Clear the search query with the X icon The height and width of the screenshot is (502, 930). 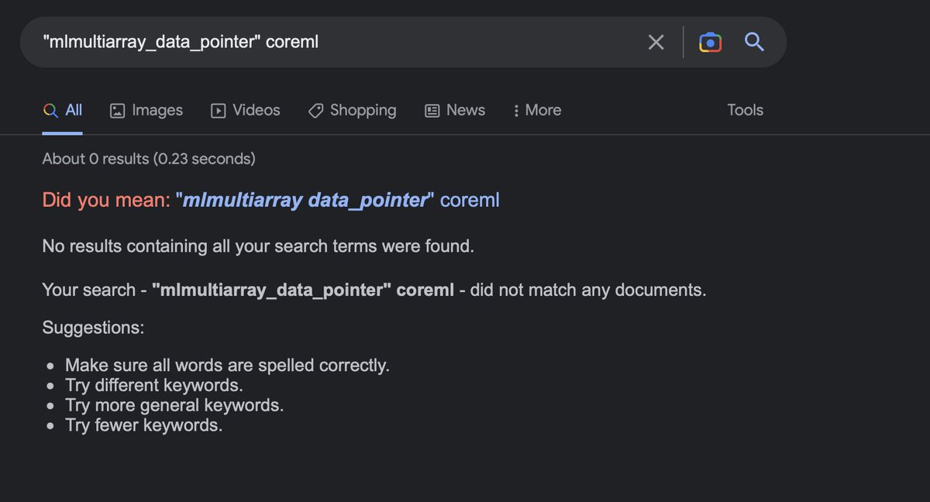[x=656, y=42]
